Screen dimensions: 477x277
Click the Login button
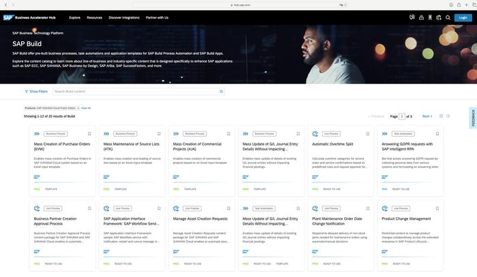coord(463,18)
